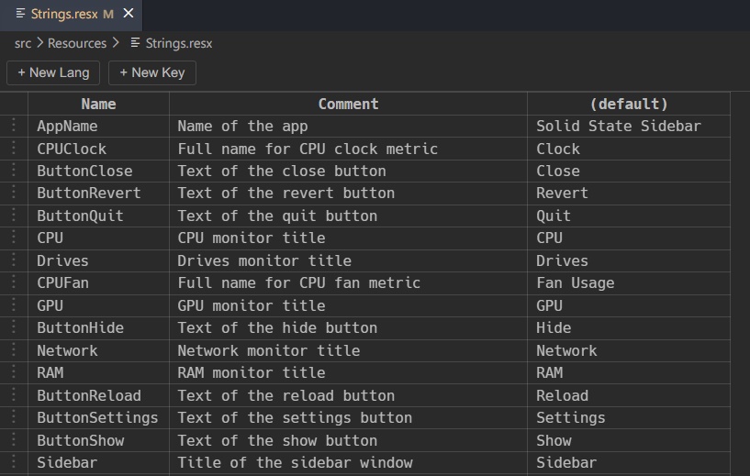Select the 'Close' default value cell

[629, 172]
